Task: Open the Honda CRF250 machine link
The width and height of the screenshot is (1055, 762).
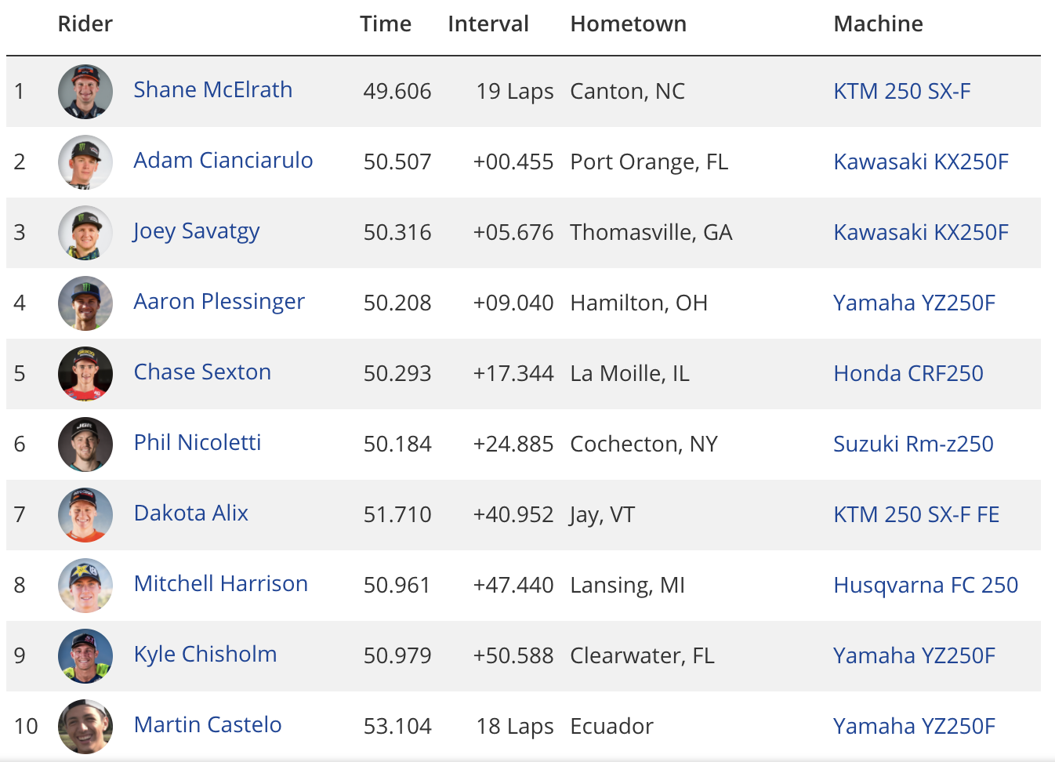Action: [x=908, y=374]
